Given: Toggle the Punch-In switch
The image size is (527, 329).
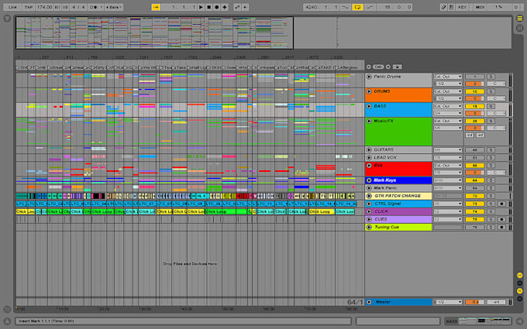Looking at the screenshot, I should click(x=345, y=7).
